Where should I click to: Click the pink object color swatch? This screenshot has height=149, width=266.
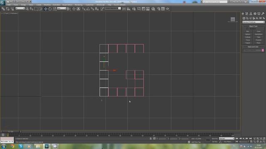click(263, 50)
